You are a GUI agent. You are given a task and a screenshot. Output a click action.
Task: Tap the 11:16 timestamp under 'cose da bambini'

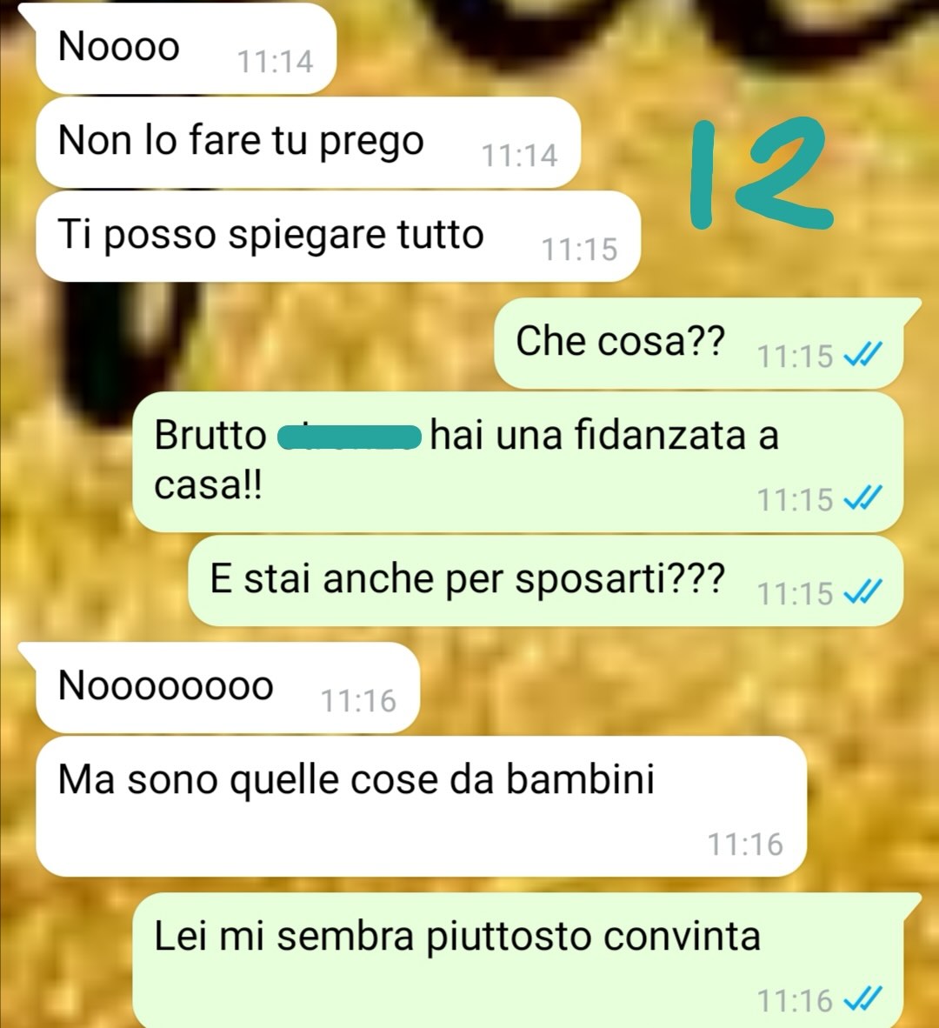[x=745, y=844]
